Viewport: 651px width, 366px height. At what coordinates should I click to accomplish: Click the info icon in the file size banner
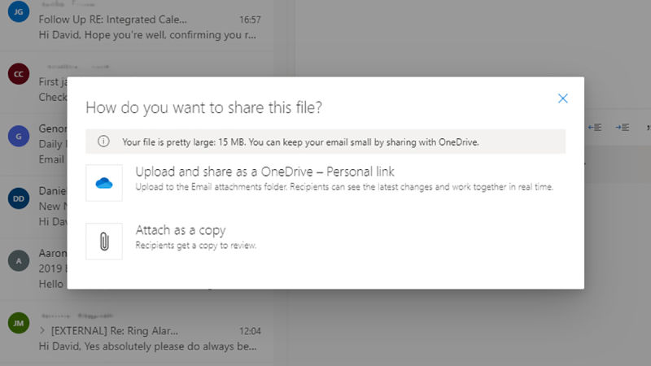pyautogui.click(x=103, y=142)
